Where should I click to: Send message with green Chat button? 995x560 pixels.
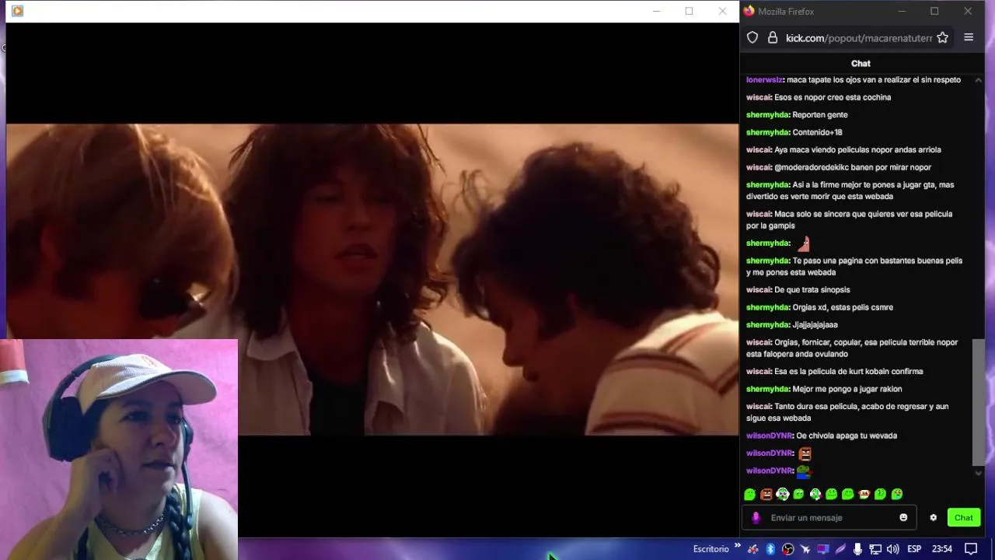point(964,517)
